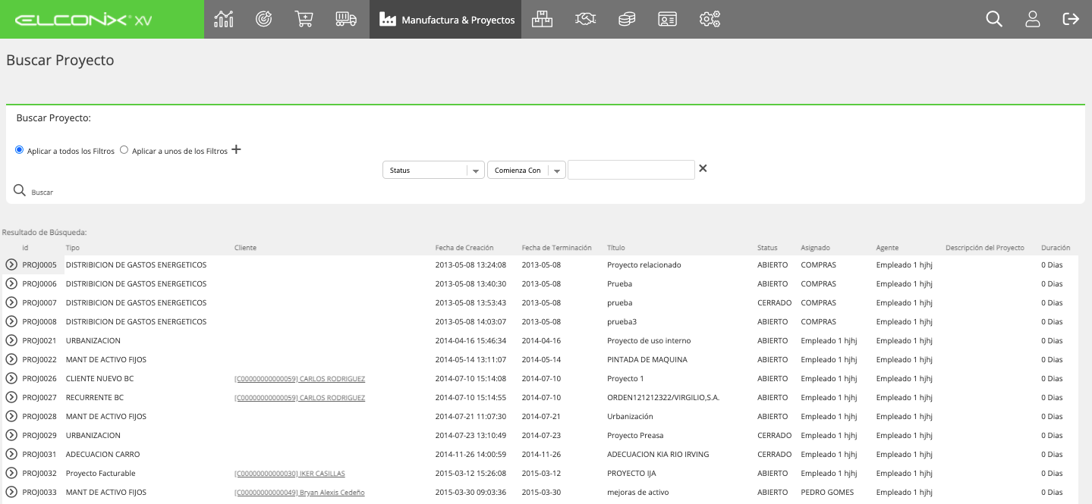Image resolution: width=1092 pixels, height=504 pixels.
Task: Expand project row PROJ0007
Action: (11, 302)
